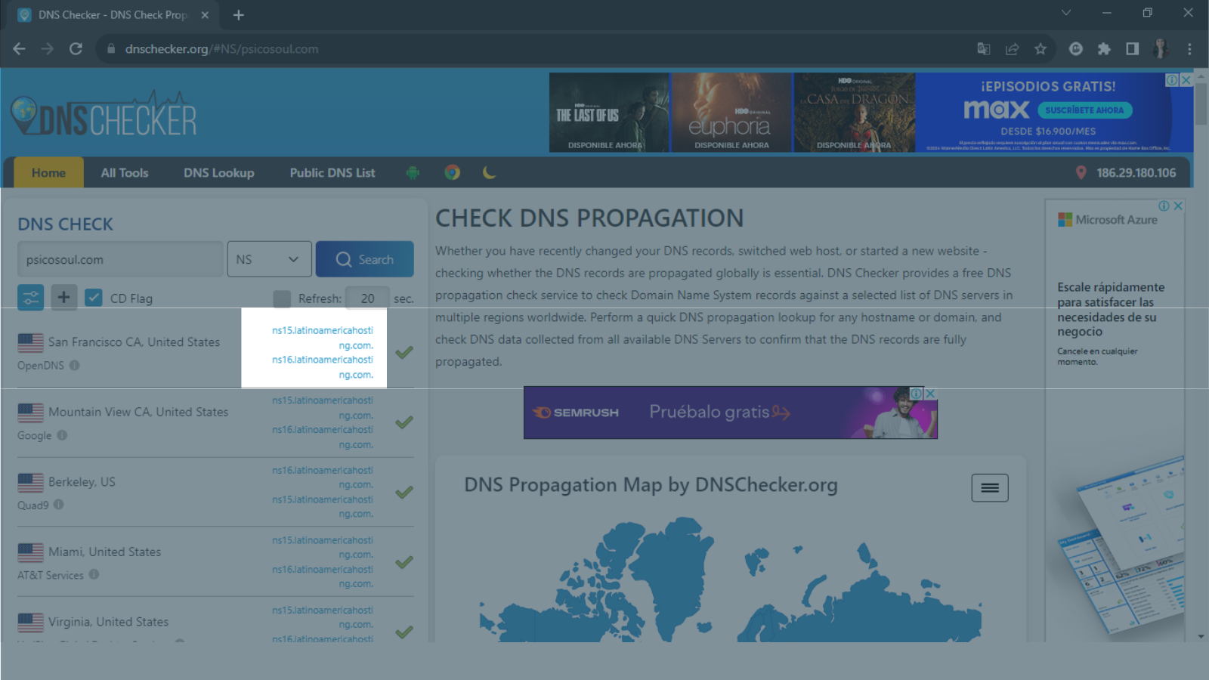The image size is (1209, 680).
Task: Select the Home tab
Action: pos(48,172)
